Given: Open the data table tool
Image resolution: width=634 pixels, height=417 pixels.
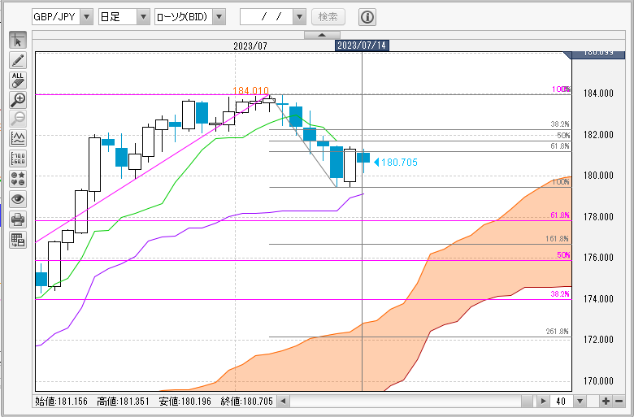Looking at the screenshot, I should [18, 240].
